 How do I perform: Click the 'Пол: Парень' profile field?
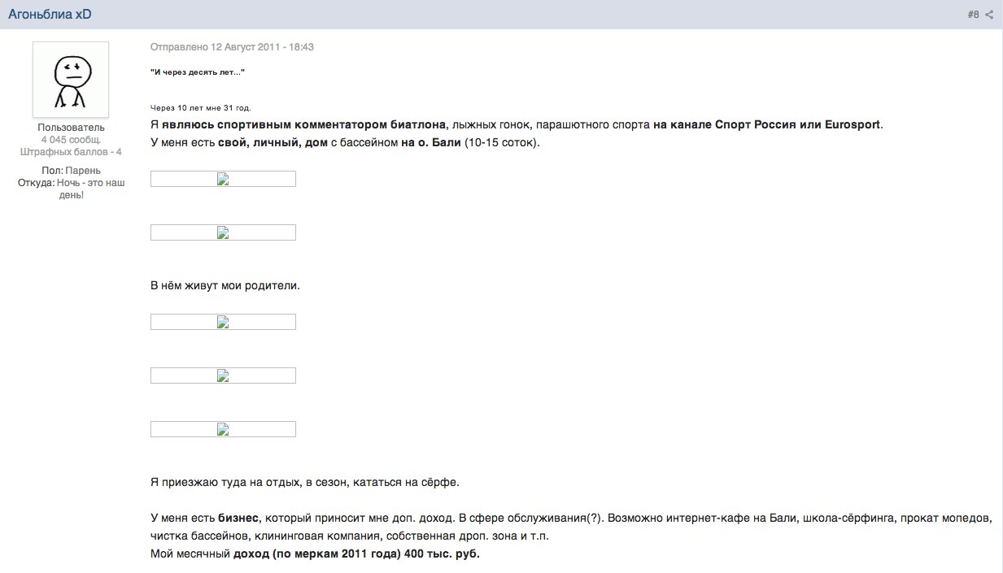point(71,171)
